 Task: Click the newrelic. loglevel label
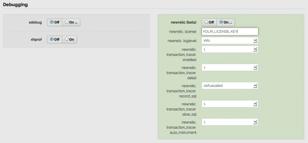tap(182, 41)
